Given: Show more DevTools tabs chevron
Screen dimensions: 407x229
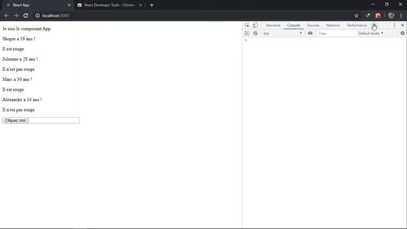Looking at the screenshot, I should pyautogui.click(x=374, y=25).
